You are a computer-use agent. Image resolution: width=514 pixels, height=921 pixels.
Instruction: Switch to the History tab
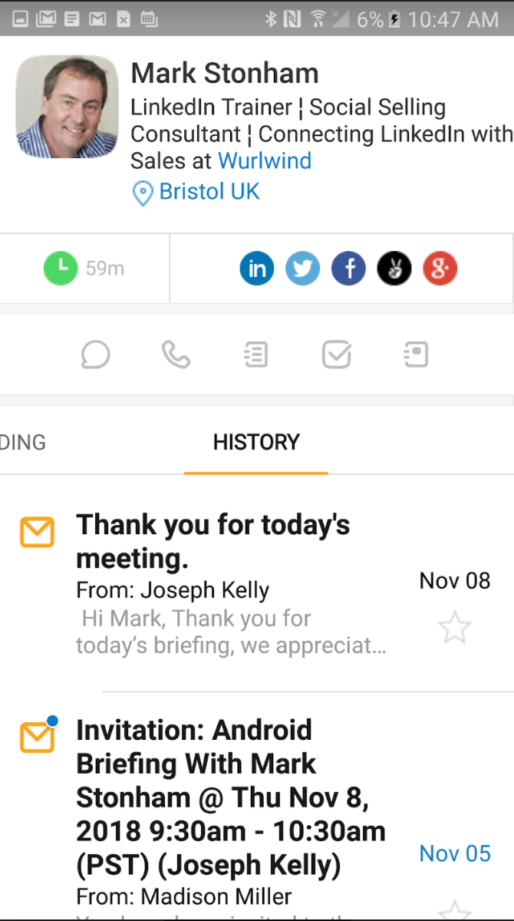[256, 442]
